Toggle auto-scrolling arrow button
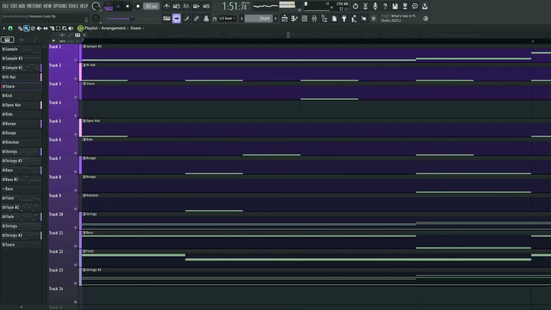Viewport: 551px width, 310px height. coord(176,19)
